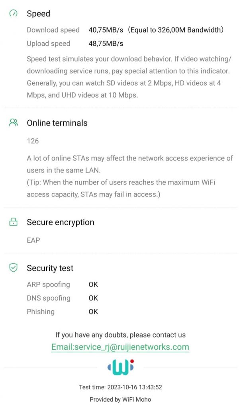Click the EAP encryption value
The width and height of the screenshot is (241, 408).
tap(33, 240)
